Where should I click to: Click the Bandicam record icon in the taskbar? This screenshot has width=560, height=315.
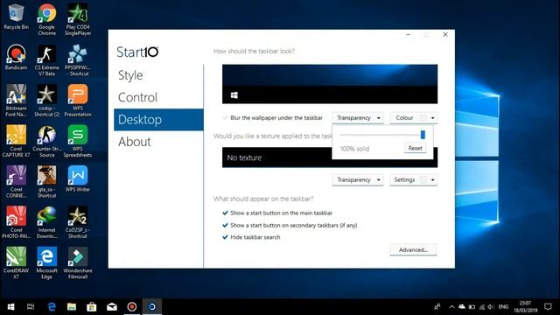pos(132,306)
